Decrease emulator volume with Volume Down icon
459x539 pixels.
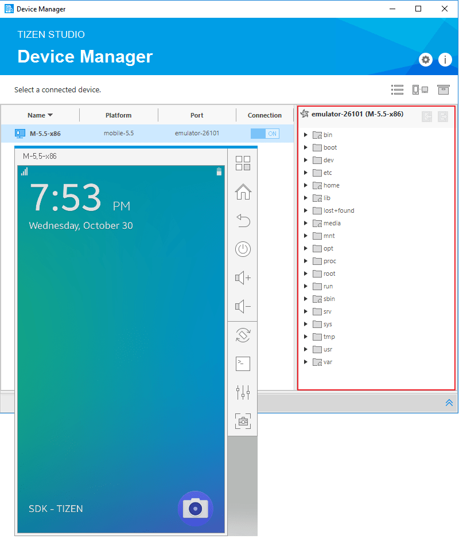coord(243,306)
